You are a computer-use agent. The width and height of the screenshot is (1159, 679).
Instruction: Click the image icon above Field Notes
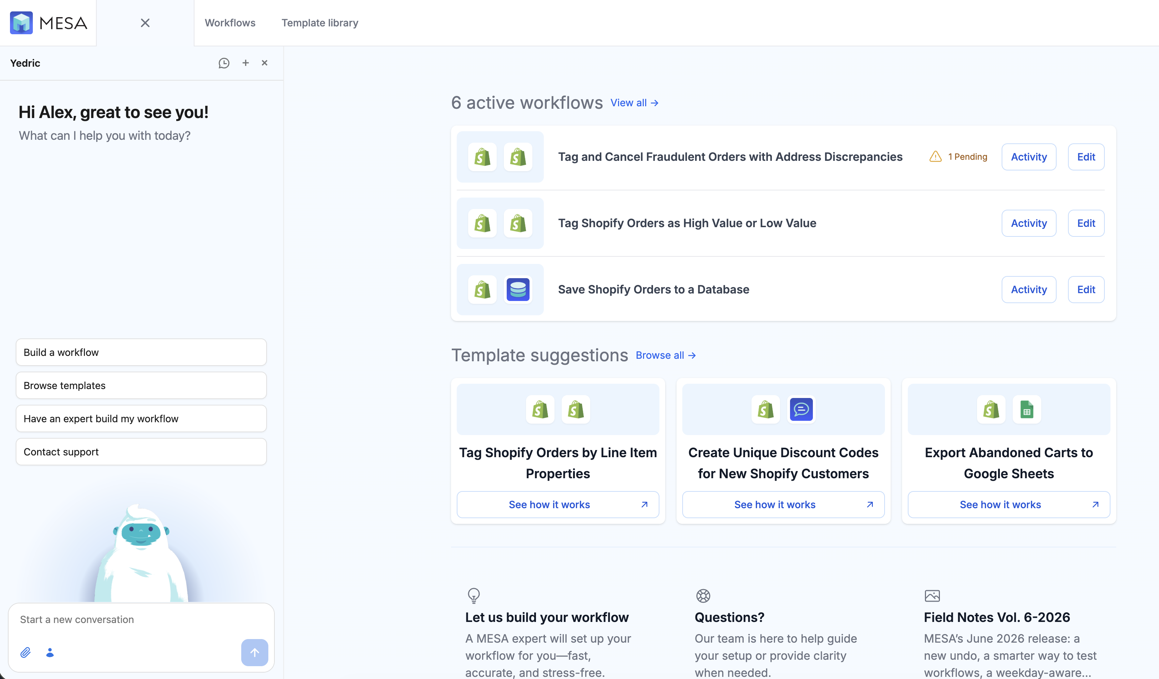pyautogui.click(x=932, y=596)
